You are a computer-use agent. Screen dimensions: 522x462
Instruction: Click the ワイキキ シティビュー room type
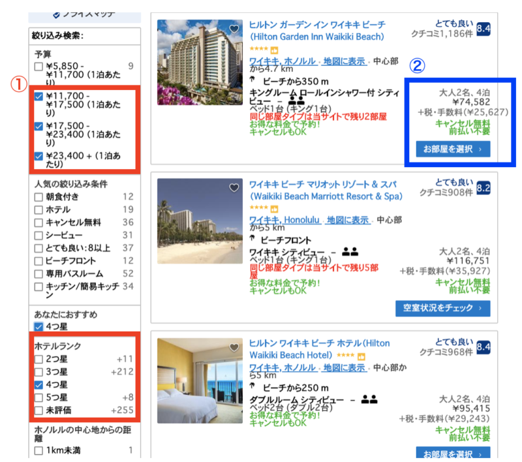pos(286,253)
